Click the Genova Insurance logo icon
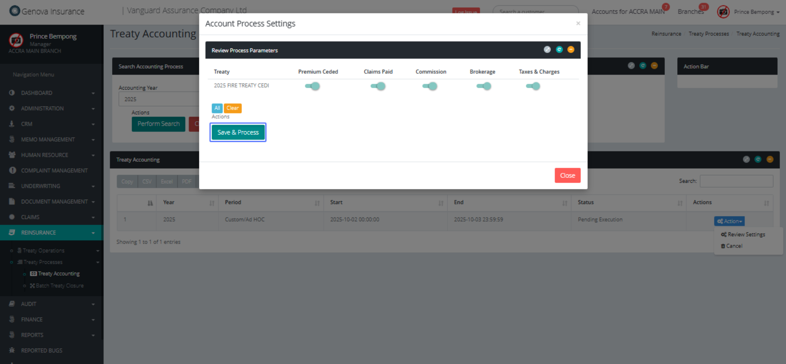The width and height of the screenshot is (786, 364). [15, 11]
